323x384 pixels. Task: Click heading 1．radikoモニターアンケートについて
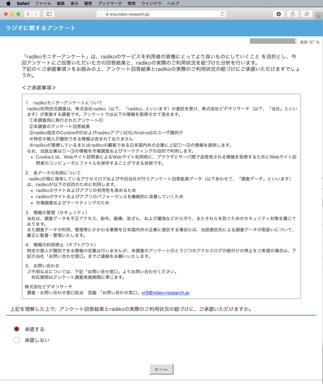click(64, 103)
